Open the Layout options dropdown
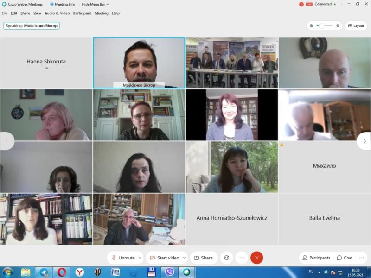This screenshot has width=371, height=278. (356, 26)
